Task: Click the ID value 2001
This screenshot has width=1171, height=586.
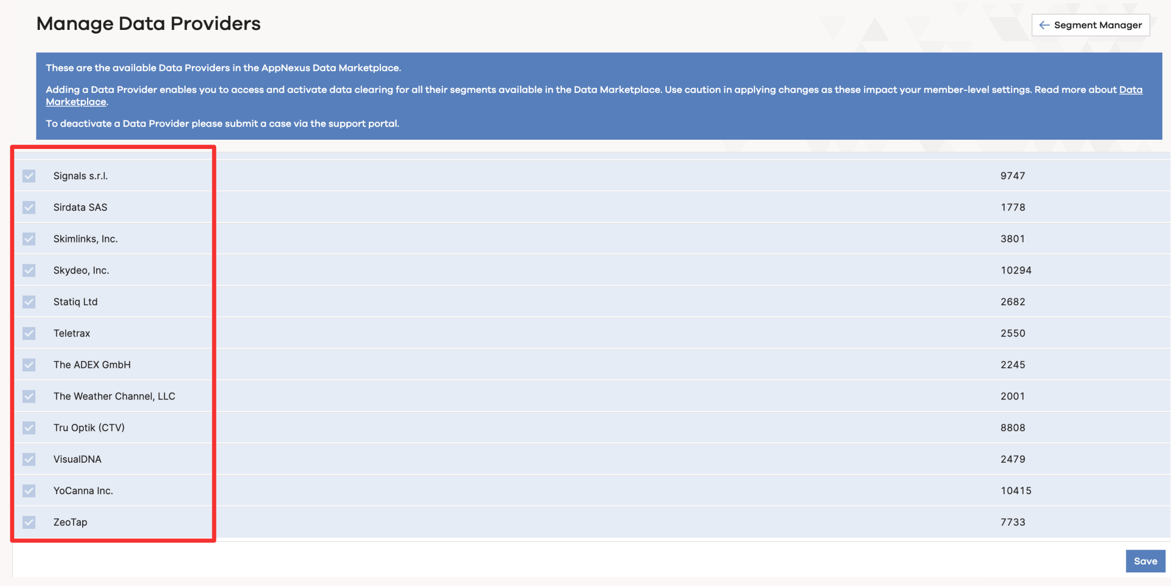Action: 1013,396
